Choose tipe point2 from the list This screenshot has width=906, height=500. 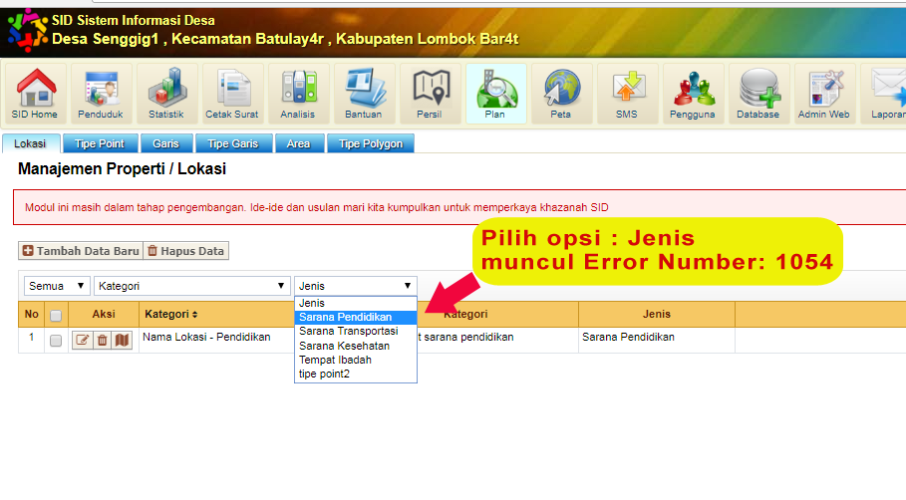356,375
